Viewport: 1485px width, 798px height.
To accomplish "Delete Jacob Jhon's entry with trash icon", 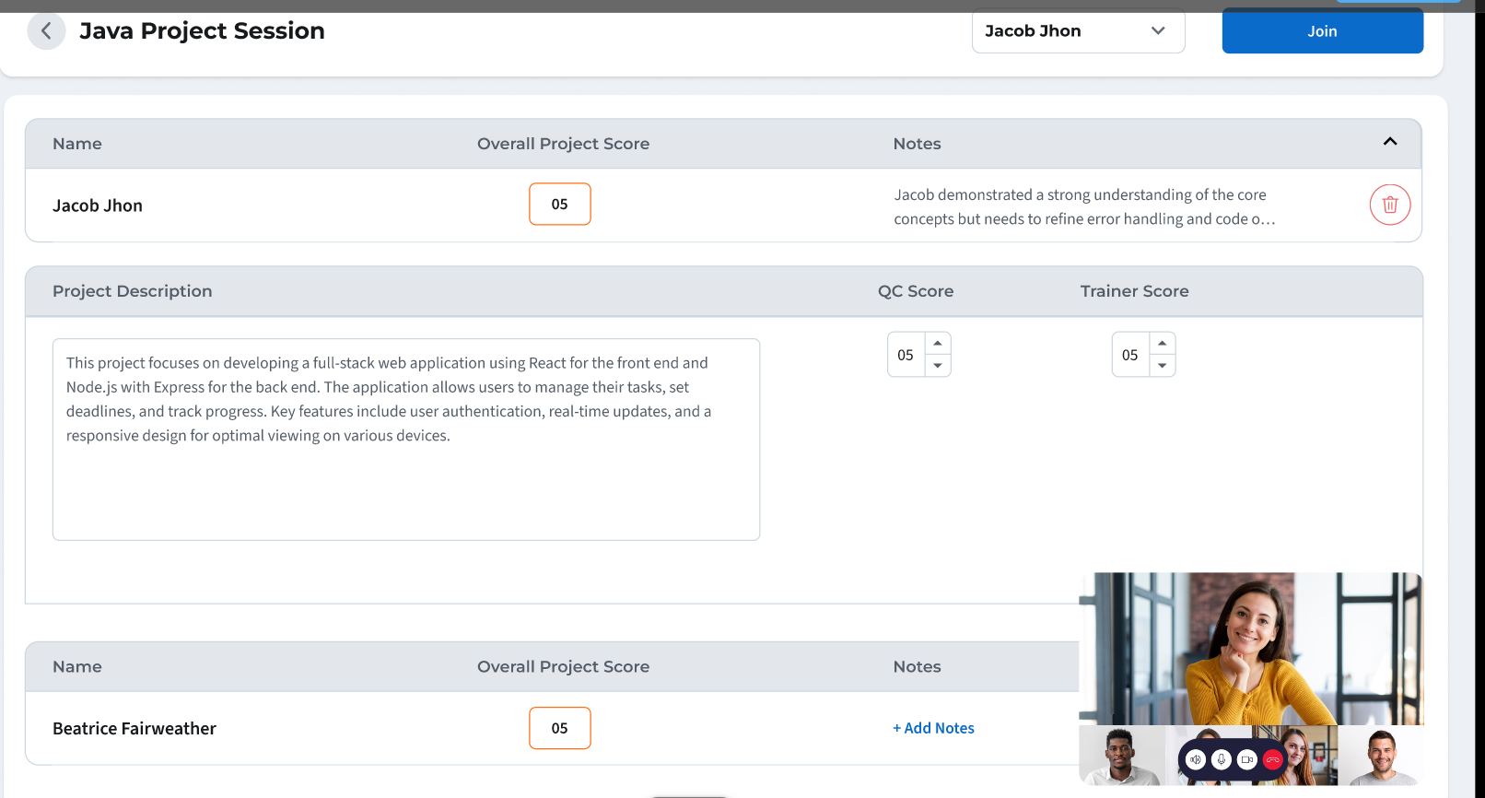I will coord(1390,205).
